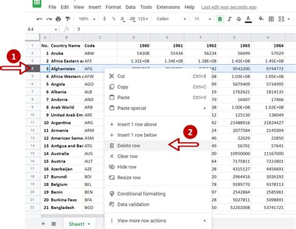Expand Paste special submenu
The height and width of the screenshot is (229, 296).
(x=158, y=108)
